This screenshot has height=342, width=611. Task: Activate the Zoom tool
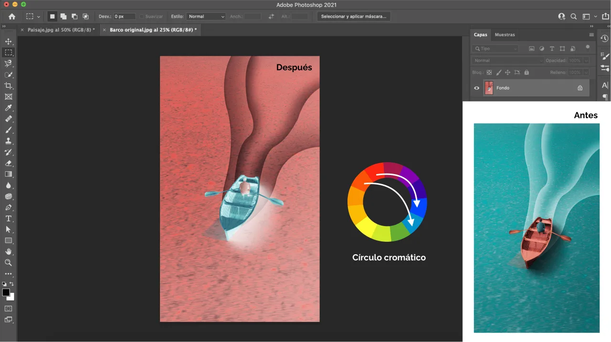pos(9,262)
